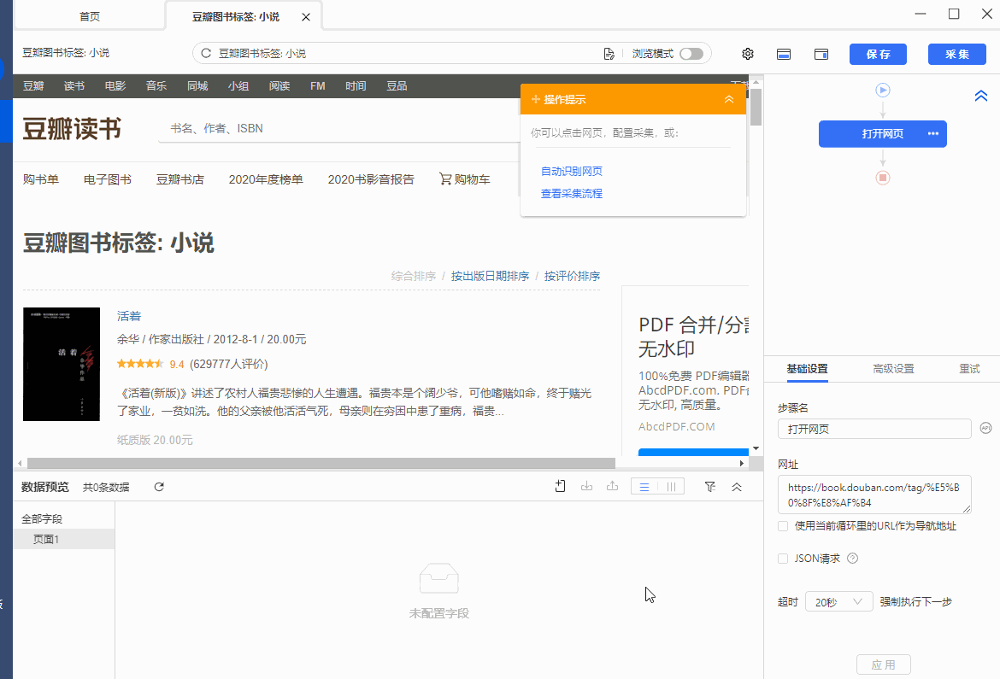Open the 活着 book title link

pos(129,316)
